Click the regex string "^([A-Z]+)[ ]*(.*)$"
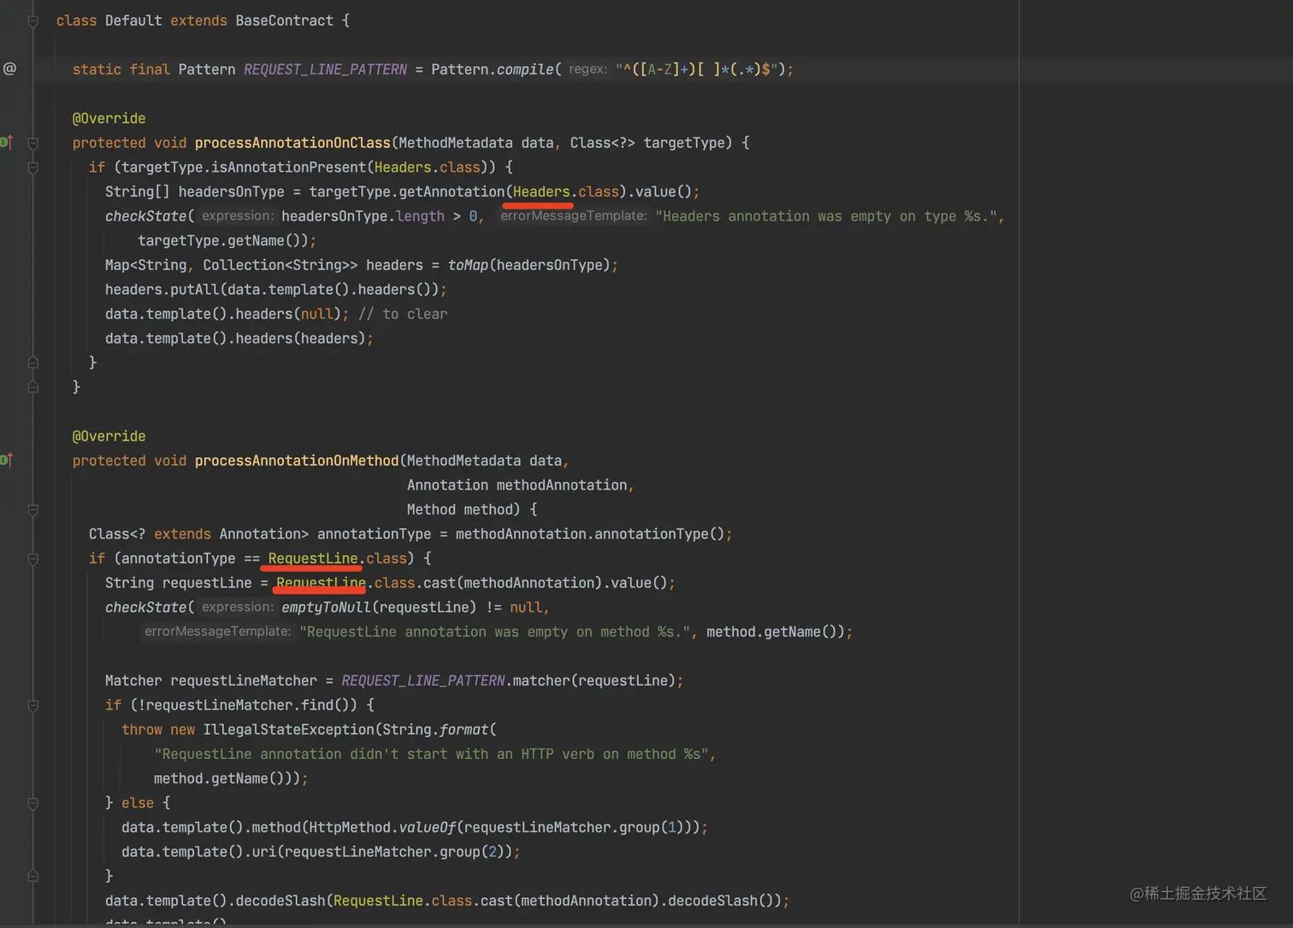1293x928 pixels. tap(696, 69)
